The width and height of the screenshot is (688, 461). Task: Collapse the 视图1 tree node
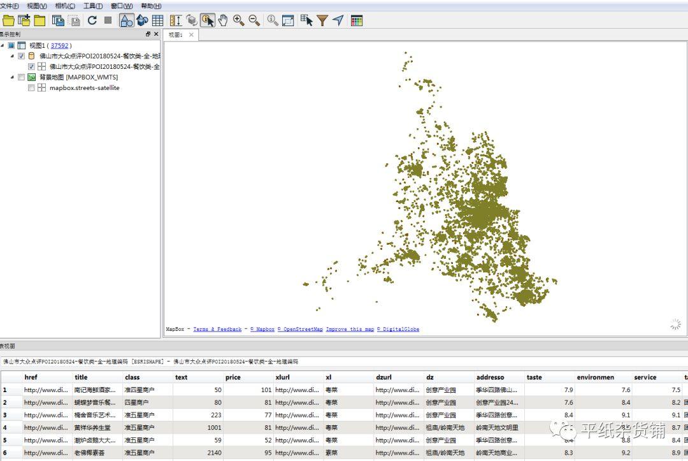click(x=3, y=46)
